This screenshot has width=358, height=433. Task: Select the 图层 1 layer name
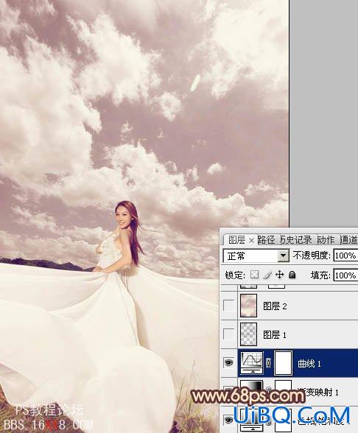[275, 334]
